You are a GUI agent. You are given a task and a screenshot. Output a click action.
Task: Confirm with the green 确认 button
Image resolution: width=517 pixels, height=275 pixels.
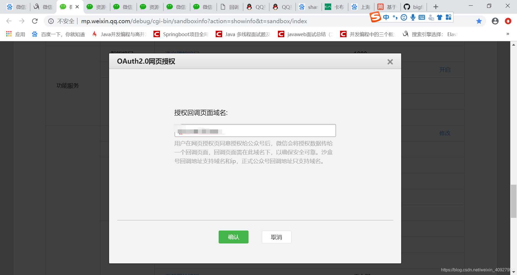coord(233,237)
